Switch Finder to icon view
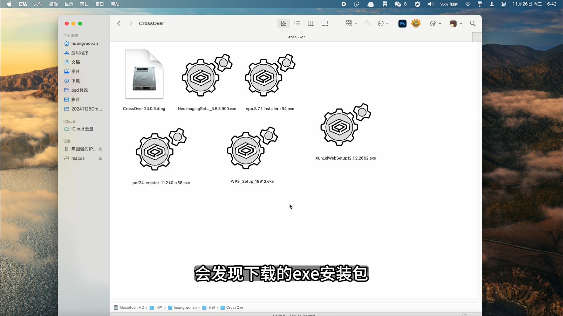This screenshot has height=316, width=563. pos(284,23)
